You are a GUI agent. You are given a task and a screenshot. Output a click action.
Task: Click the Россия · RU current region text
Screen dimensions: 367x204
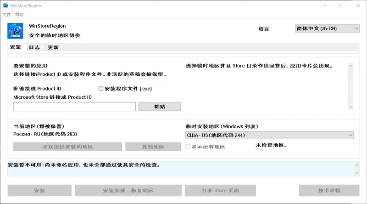[x=45, y=134]
